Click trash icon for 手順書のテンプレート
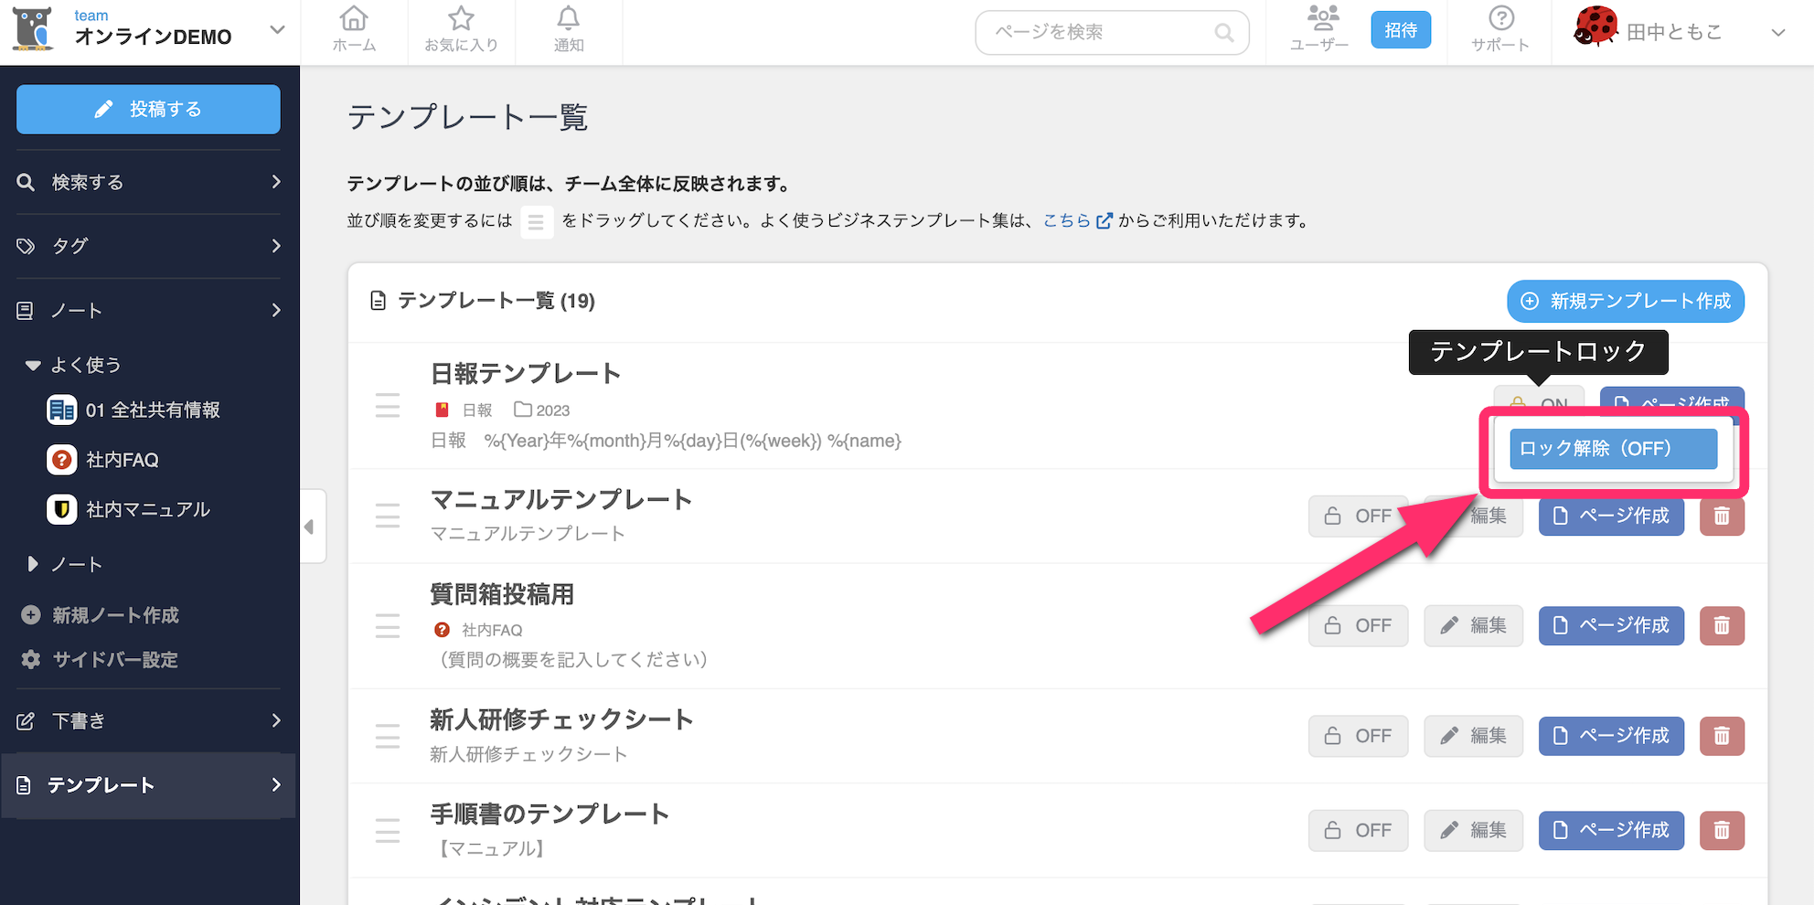The width and height of the screenshot is (1814, 905). [1722, 830]
